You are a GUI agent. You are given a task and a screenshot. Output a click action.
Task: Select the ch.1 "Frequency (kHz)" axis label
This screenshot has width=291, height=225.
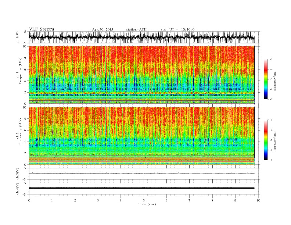[20, 71]
